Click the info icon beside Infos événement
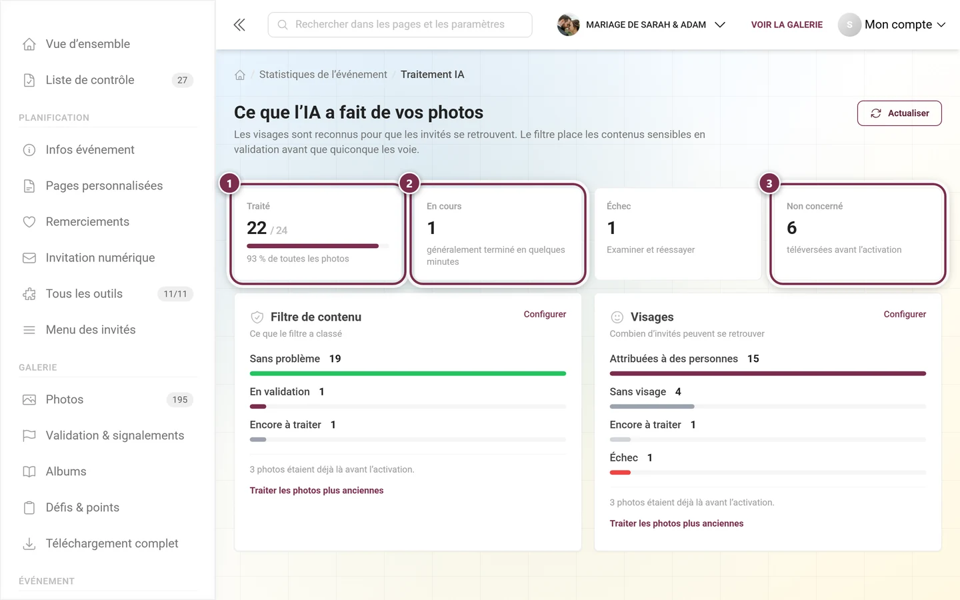 coord(29,150)
